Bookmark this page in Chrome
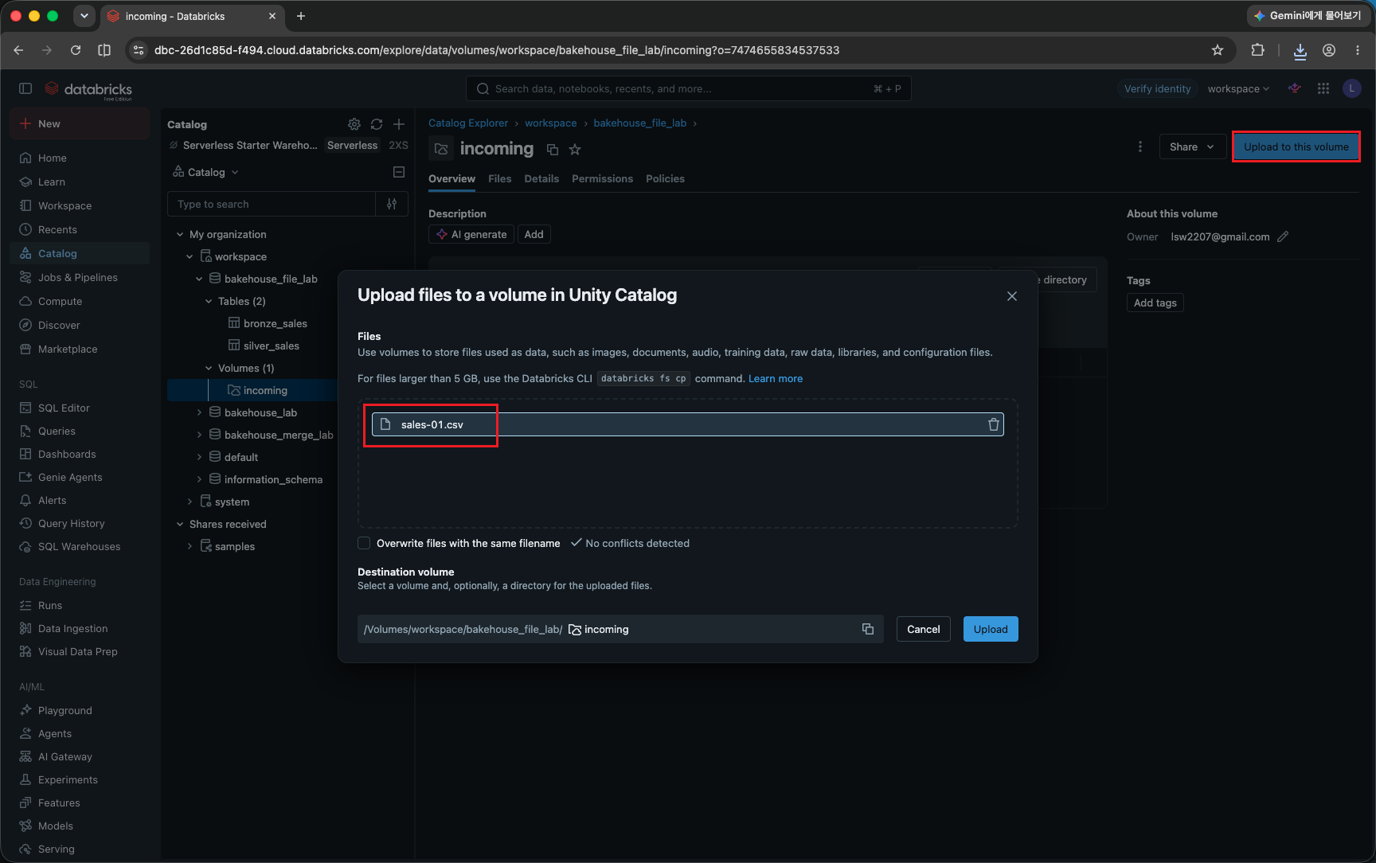1376x863 pixels. click(x=1218, y=50)
